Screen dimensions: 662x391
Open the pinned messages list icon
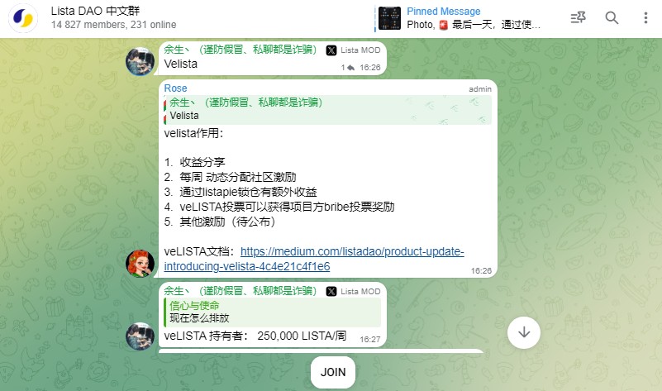pyautogui.click(x=578, y=17)
